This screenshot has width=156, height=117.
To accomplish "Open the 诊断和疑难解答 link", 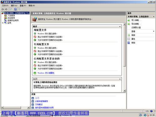I will click(41, 101).
